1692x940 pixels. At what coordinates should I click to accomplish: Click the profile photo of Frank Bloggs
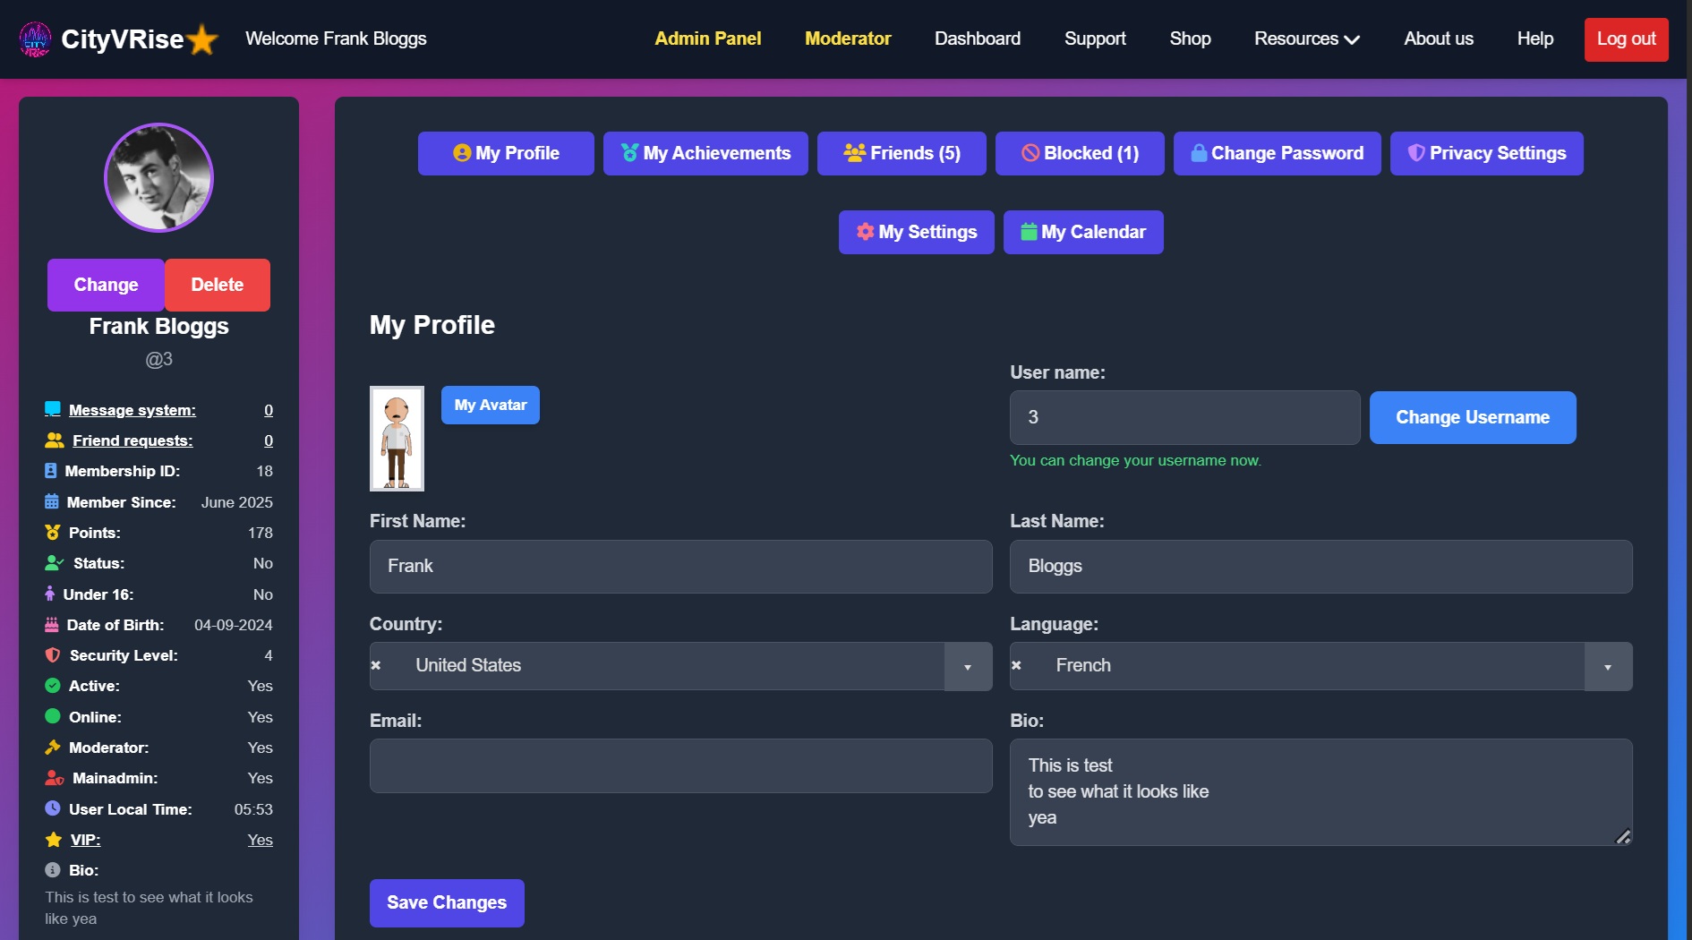pyautogui.click(x=159, y=178)
